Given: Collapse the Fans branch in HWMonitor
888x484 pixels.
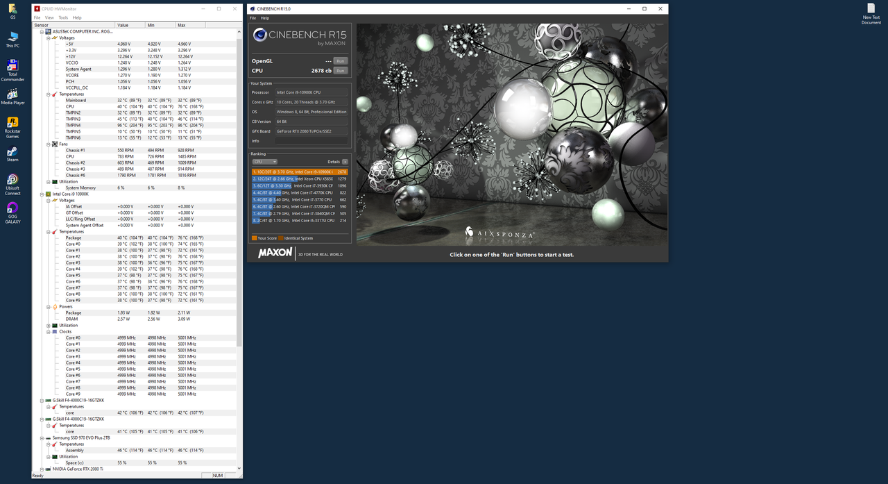Looking at the screenshot, I should [48, 144].
